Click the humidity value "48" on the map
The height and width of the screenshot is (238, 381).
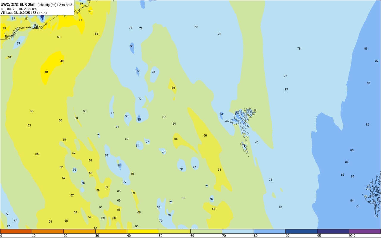click(46, 72)
